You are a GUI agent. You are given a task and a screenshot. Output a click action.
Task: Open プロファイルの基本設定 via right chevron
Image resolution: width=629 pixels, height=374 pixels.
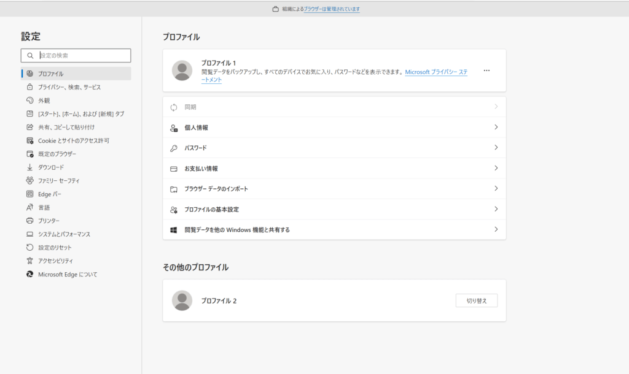[x=496, y=209]
